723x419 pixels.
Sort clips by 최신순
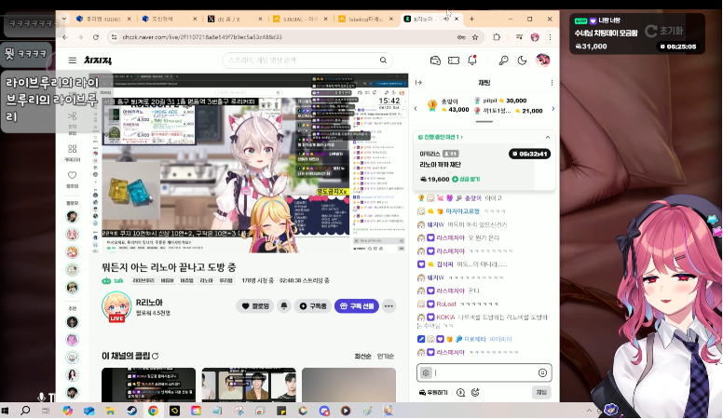(x=362, y=357)
